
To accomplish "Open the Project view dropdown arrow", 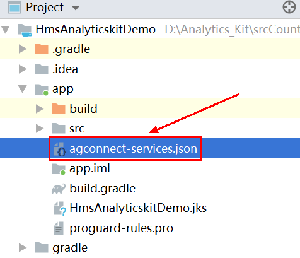I will pos(76,8).
